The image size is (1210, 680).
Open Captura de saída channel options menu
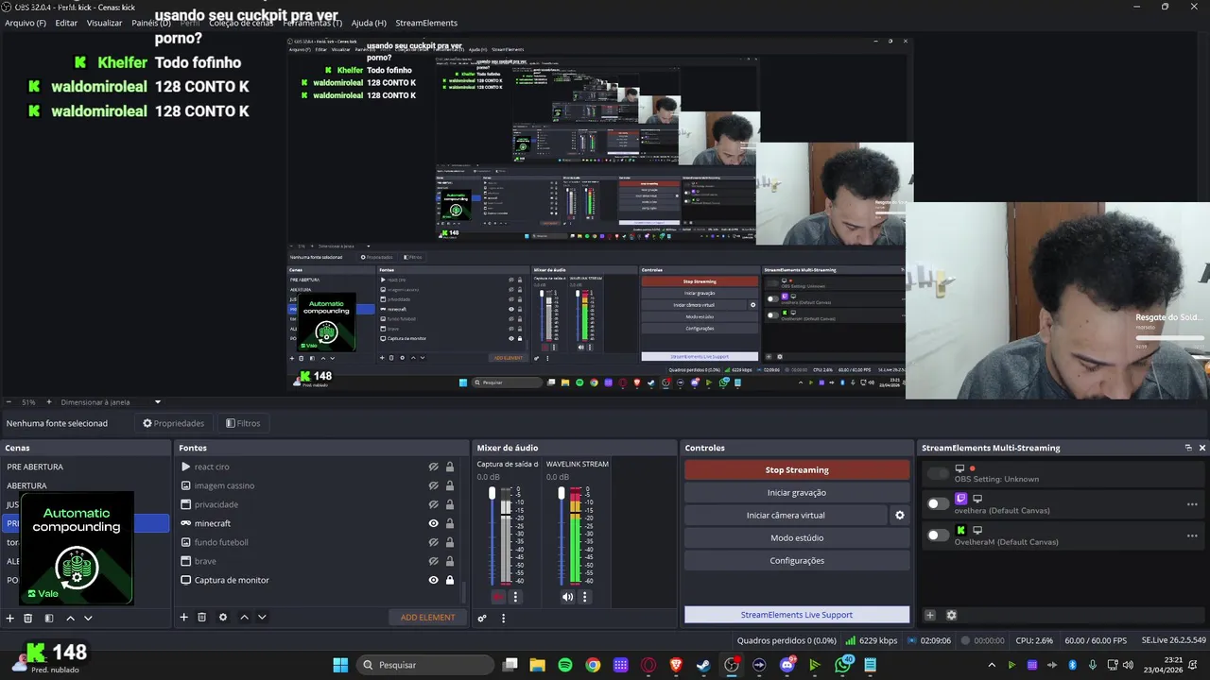(515, 597)
